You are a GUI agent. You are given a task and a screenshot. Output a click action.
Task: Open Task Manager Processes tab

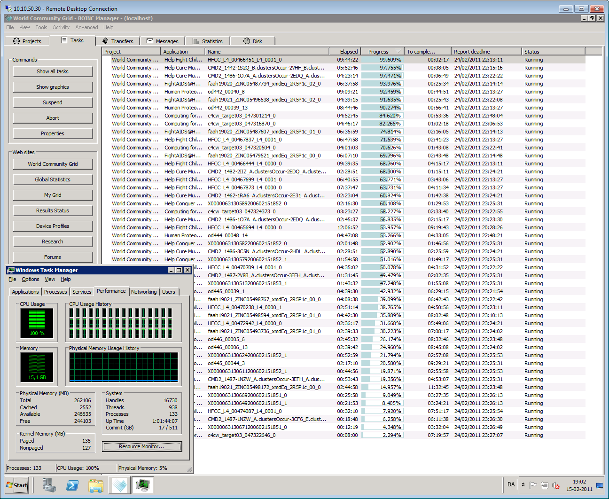(x=55, y=292)
